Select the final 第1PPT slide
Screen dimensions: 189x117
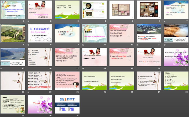click(67, 104)
